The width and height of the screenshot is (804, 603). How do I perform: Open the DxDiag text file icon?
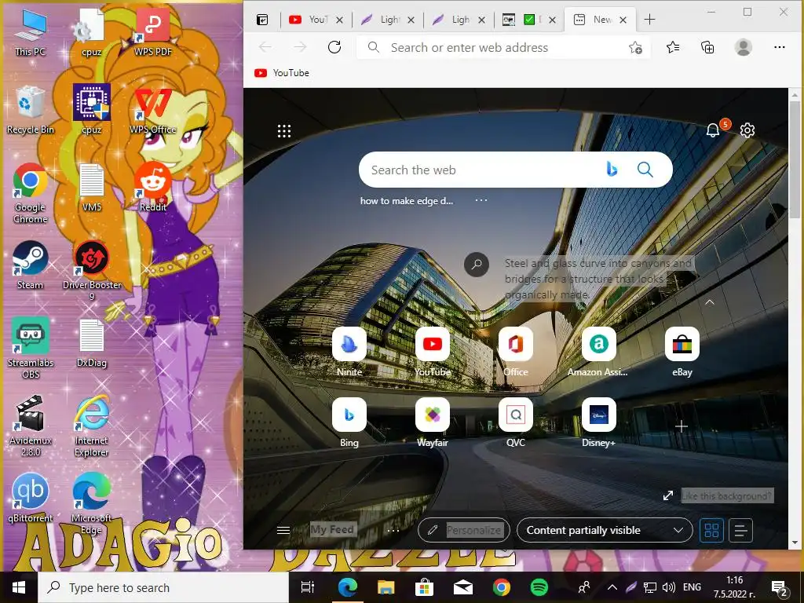coord(92,342)
